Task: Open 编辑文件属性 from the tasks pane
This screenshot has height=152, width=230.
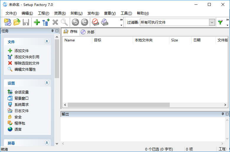Action: click(x=25, y=69)
